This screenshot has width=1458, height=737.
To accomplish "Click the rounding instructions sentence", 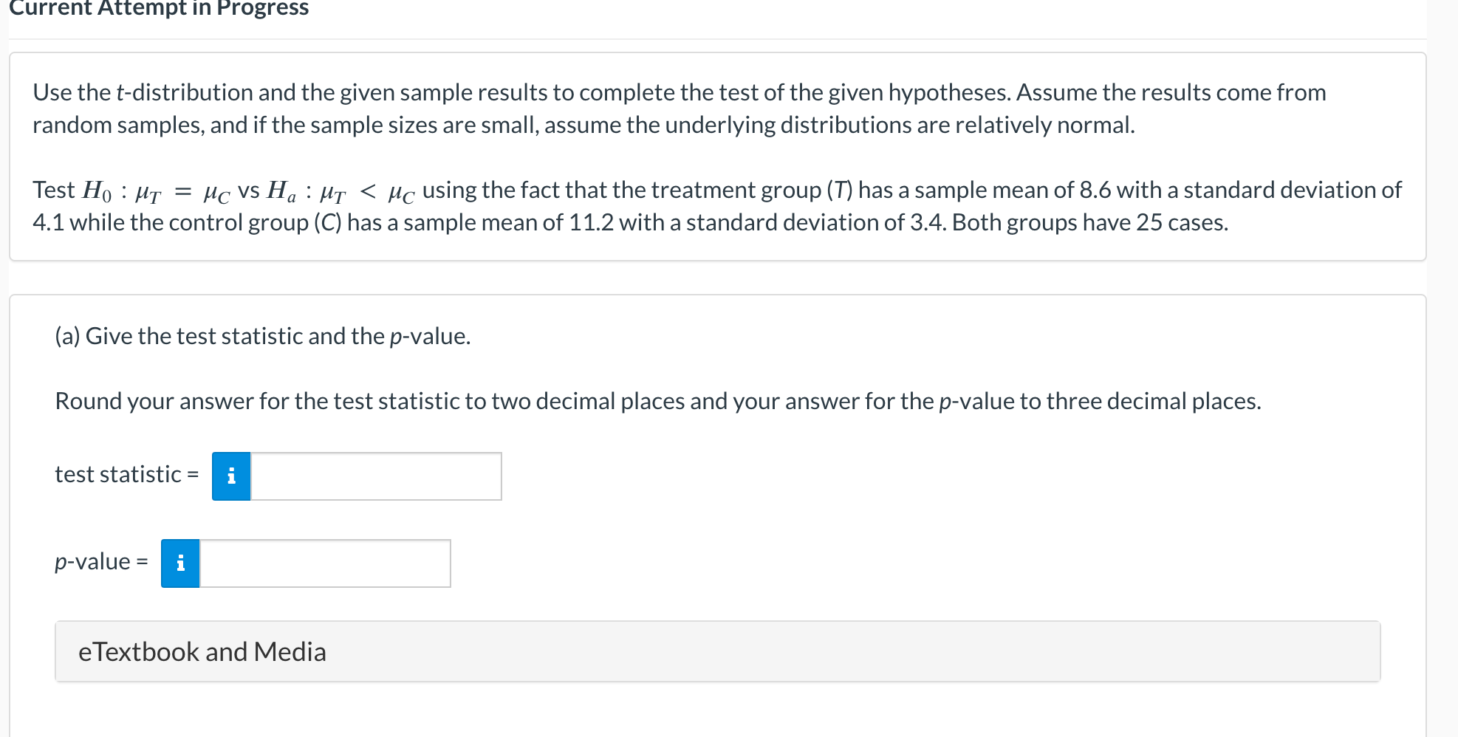I will (657, 401).
